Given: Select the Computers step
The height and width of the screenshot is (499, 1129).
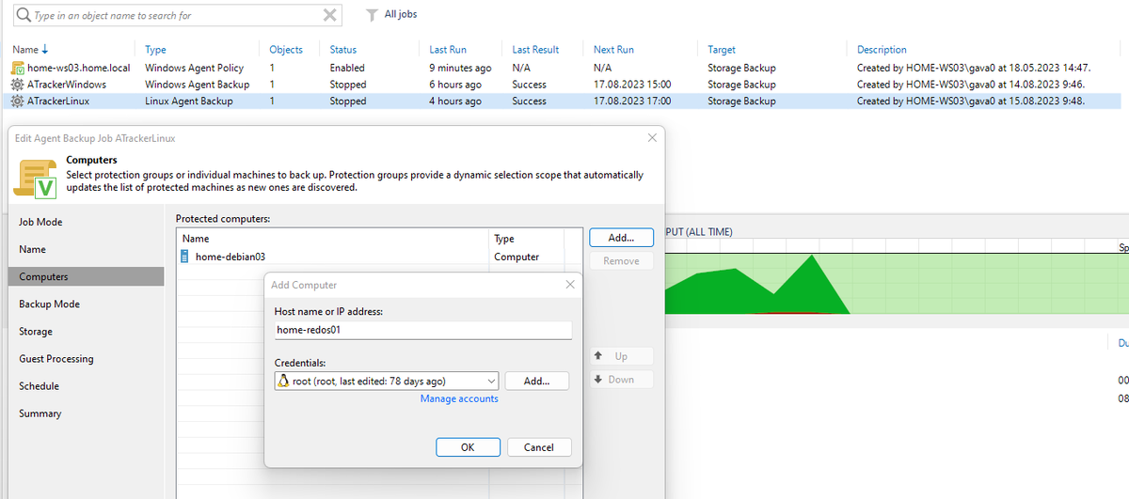Looking at the screenshot, I should pyautogui.click(x=86, y=276).
